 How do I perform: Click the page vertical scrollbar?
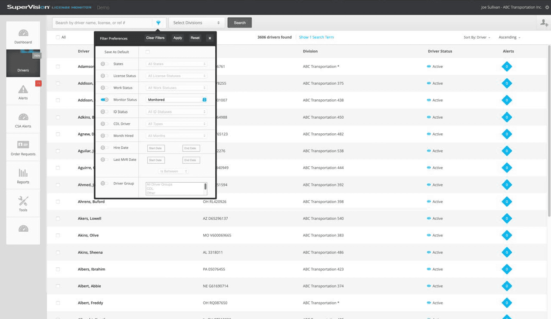(x=549, y=131)
